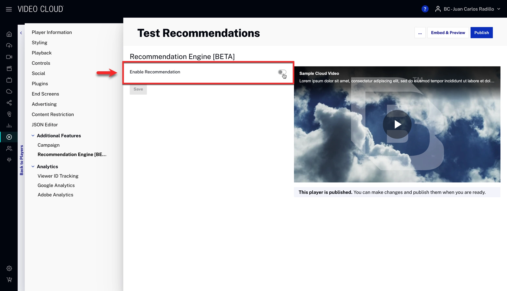Click the Publish button
The image size is (507, 291).
481,33
